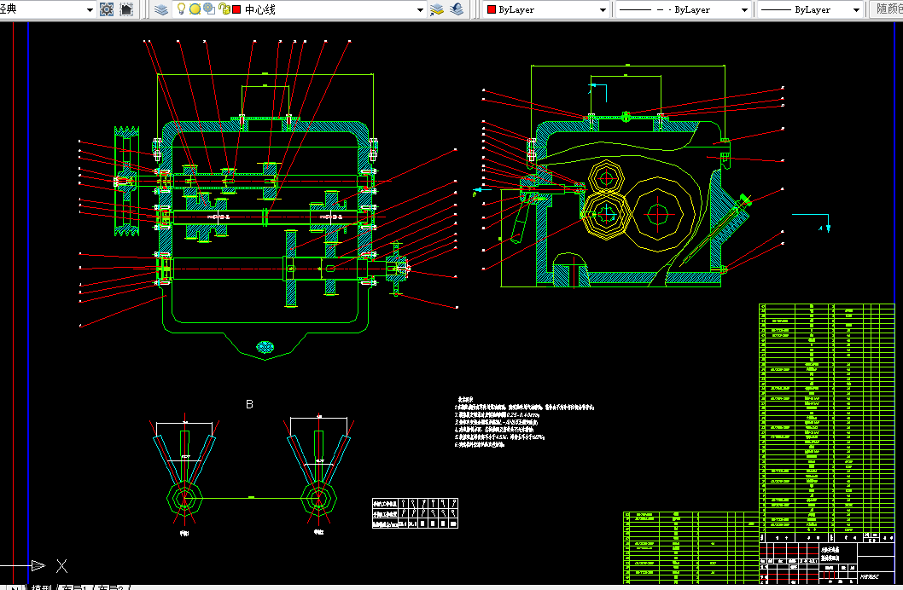This screenshot has width=903, height=590.
Task: Expand the workspace selector dropdown arrow
Action: (90, 9)
